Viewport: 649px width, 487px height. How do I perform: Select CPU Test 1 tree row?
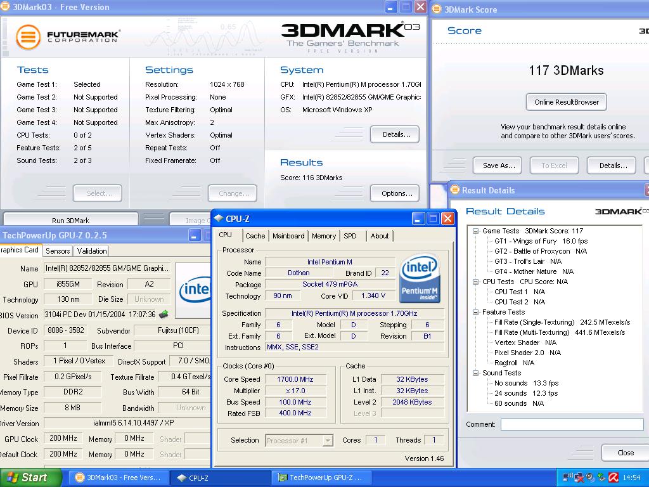[520, 292]
